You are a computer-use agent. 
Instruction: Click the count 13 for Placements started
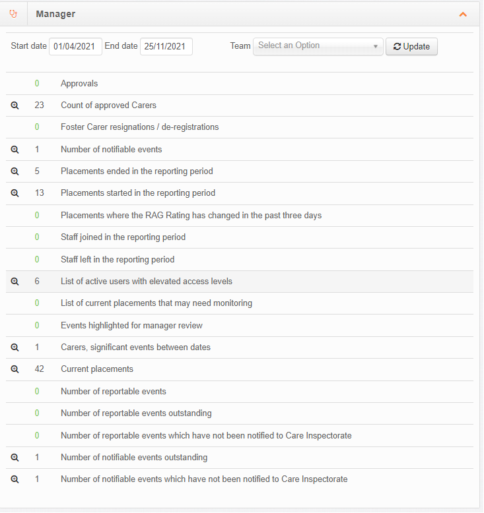(x=40, y=193)
